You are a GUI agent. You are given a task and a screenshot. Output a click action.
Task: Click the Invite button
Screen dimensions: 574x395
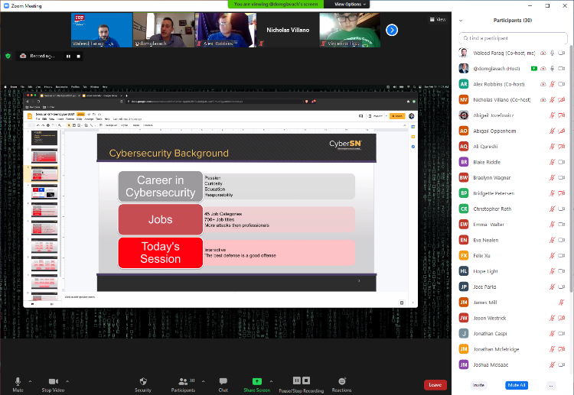(478, 385)
